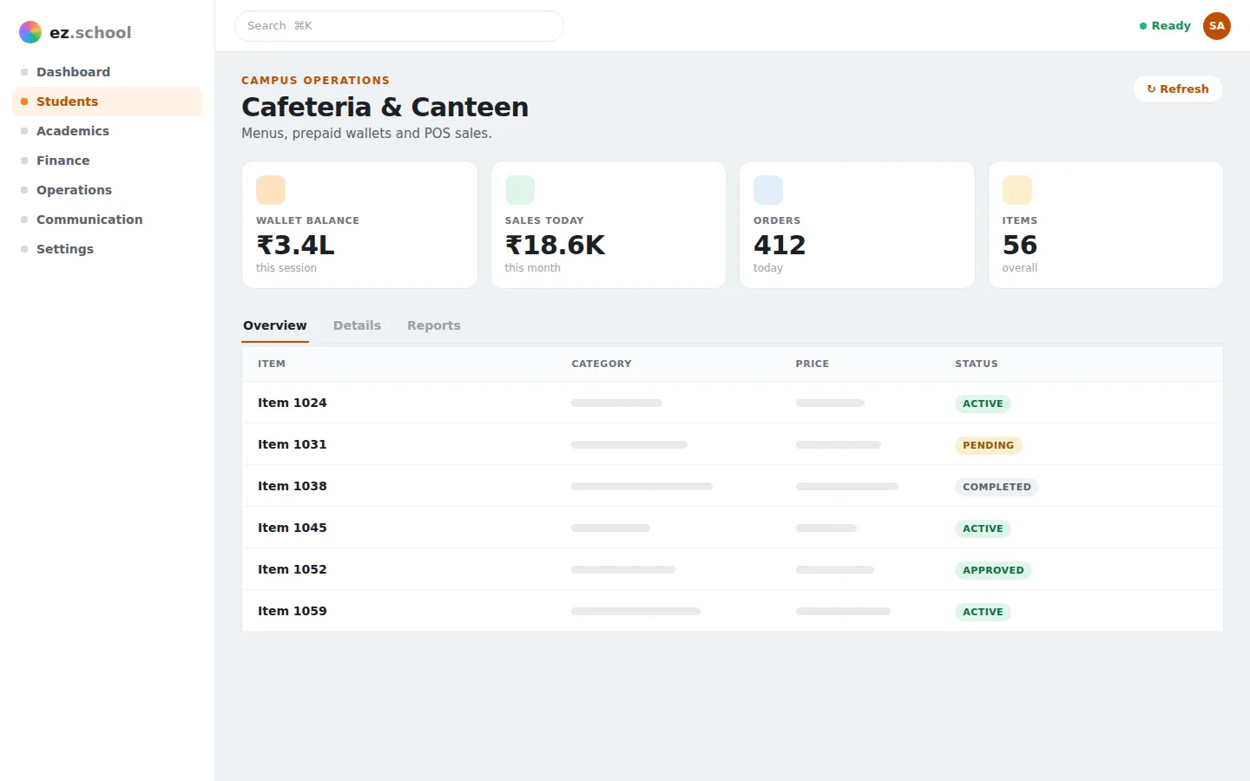Select Students in the sidebar
Viewport: 1250px width, 781px height.
click(108, 102)
